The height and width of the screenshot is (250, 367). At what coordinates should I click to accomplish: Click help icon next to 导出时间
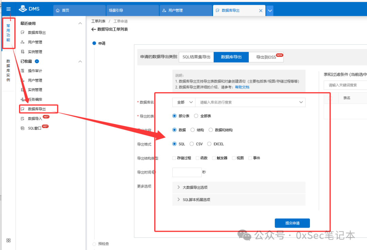154,172
